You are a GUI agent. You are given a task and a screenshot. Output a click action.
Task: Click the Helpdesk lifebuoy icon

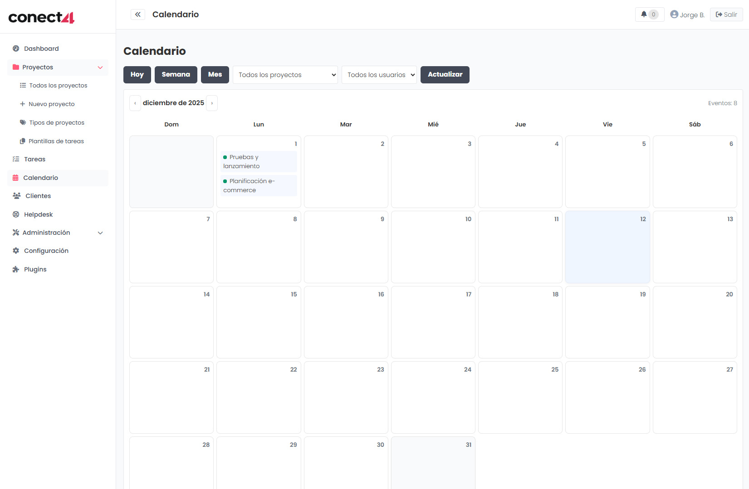16,214
